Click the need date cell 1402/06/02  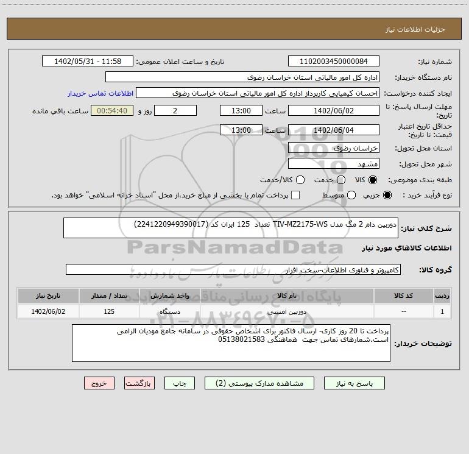coord(48,311)
